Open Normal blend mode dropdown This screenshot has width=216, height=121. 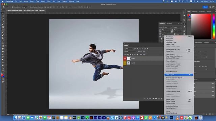coord(130,52)
